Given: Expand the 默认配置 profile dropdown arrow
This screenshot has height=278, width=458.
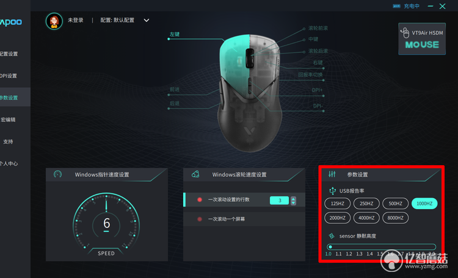Looking at the screenshot, I should coord(147,20).
